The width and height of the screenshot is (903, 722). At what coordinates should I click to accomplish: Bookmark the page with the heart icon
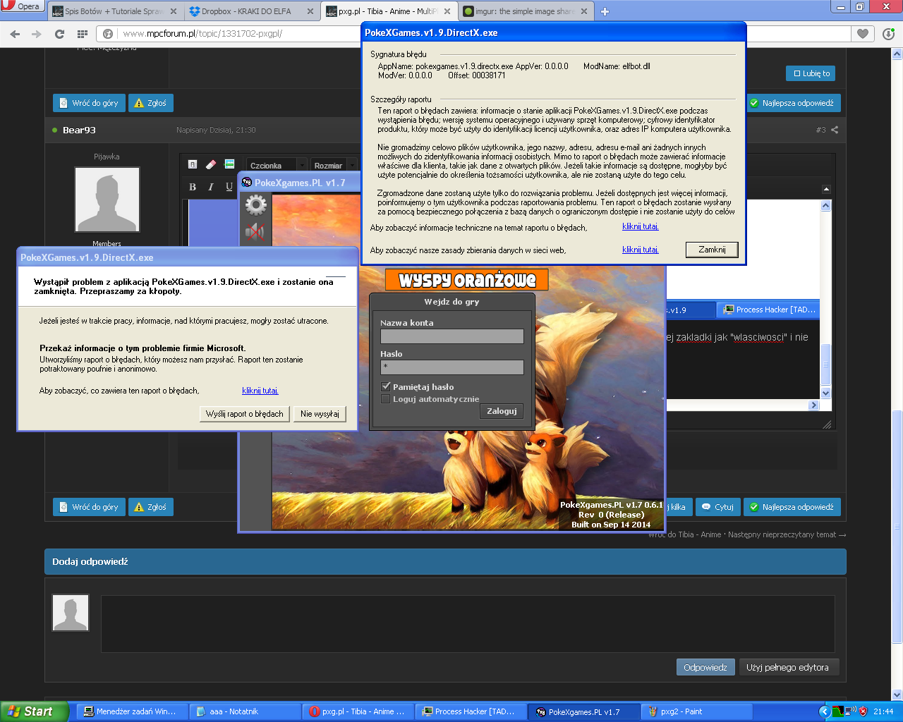point(863,33)
